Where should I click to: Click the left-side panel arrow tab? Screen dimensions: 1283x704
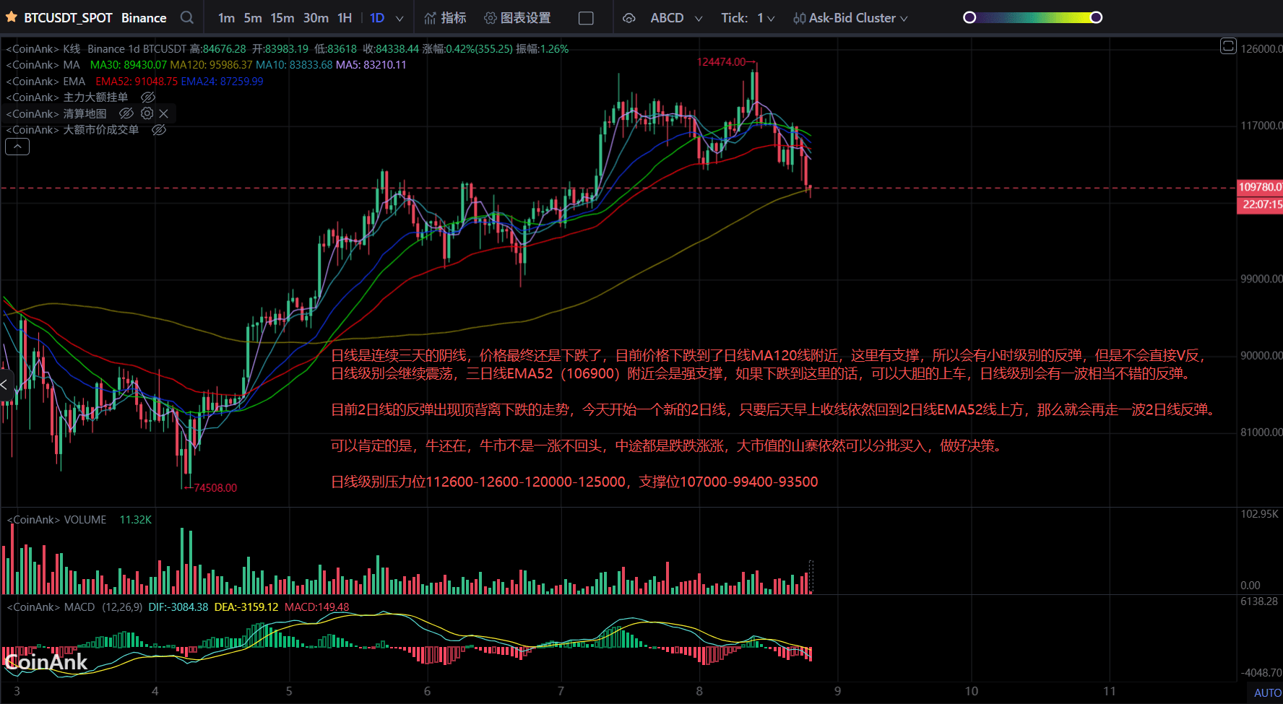click(x=5, y=385)
